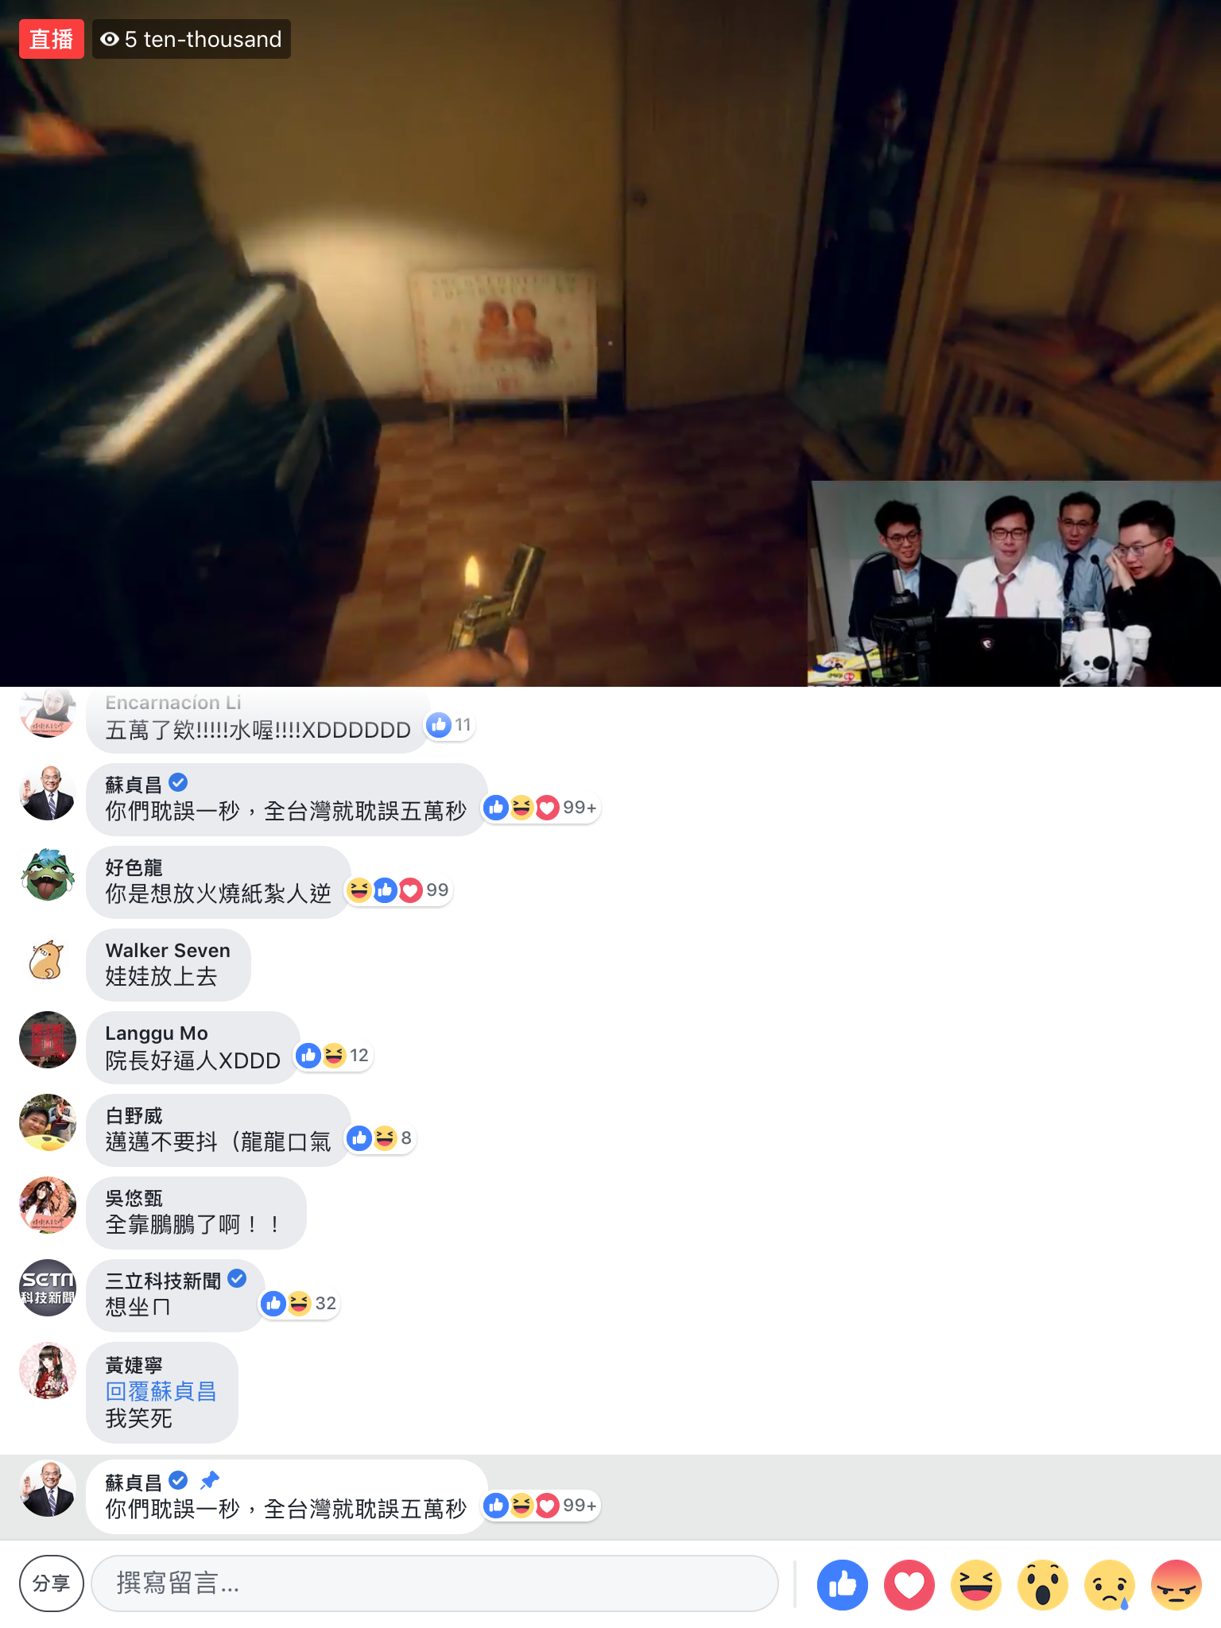Tap the eye viewer count badge
This screenshot has height=1628, width=1221.
pyautogui.click(x=192, y=39)
